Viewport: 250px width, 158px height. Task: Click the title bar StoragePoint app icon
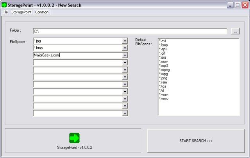[4, 5]
